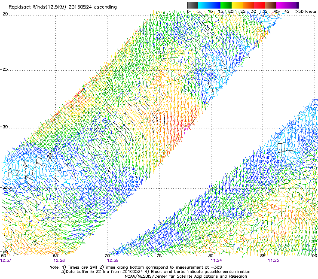Click the latitude label '-30'
This screenshot has width=318, height=279.
click(4, 127)
